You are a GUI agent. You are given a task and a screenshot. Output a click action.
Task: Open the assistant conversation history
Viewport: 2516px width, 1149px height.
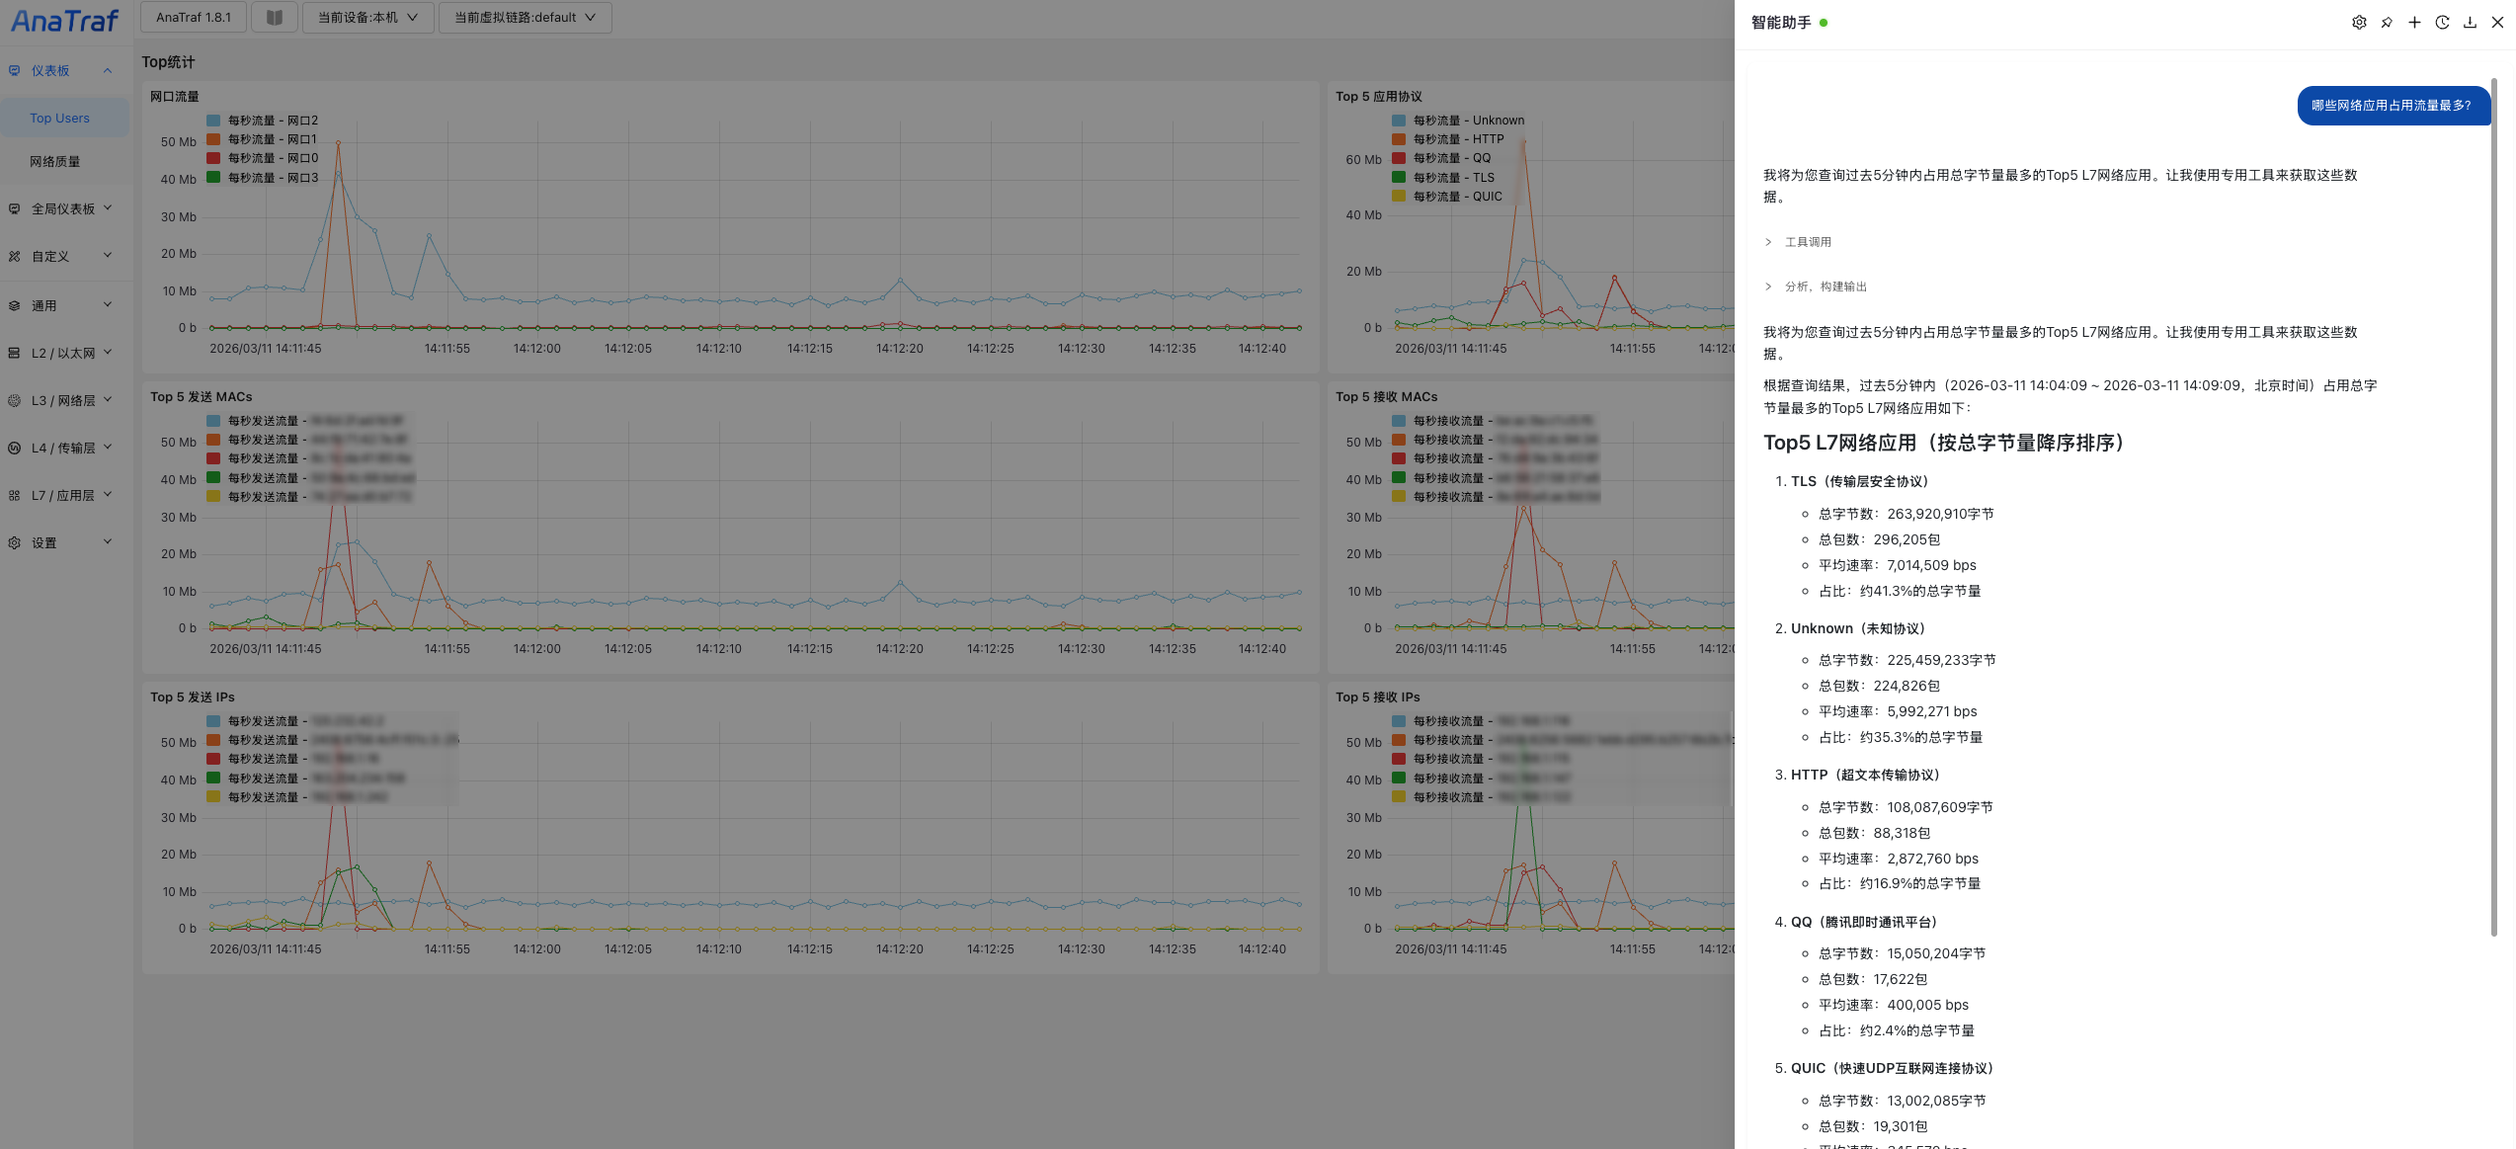click(x=2442, y=23)
